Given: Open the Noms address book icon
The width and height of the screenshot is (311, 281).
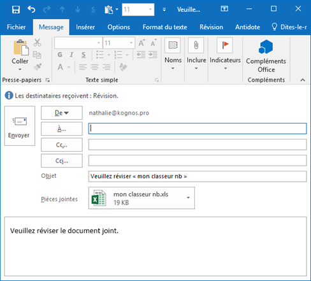Looking at the screenshot, I should (x=173, y=45).
